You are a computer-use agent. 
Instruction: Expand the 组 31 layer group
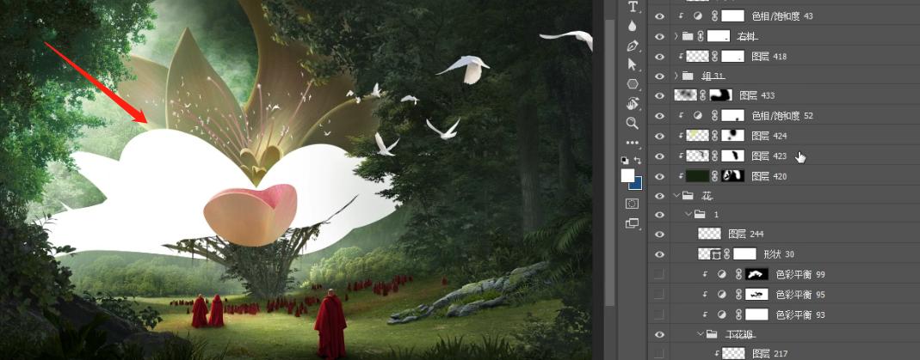point(676,76)
